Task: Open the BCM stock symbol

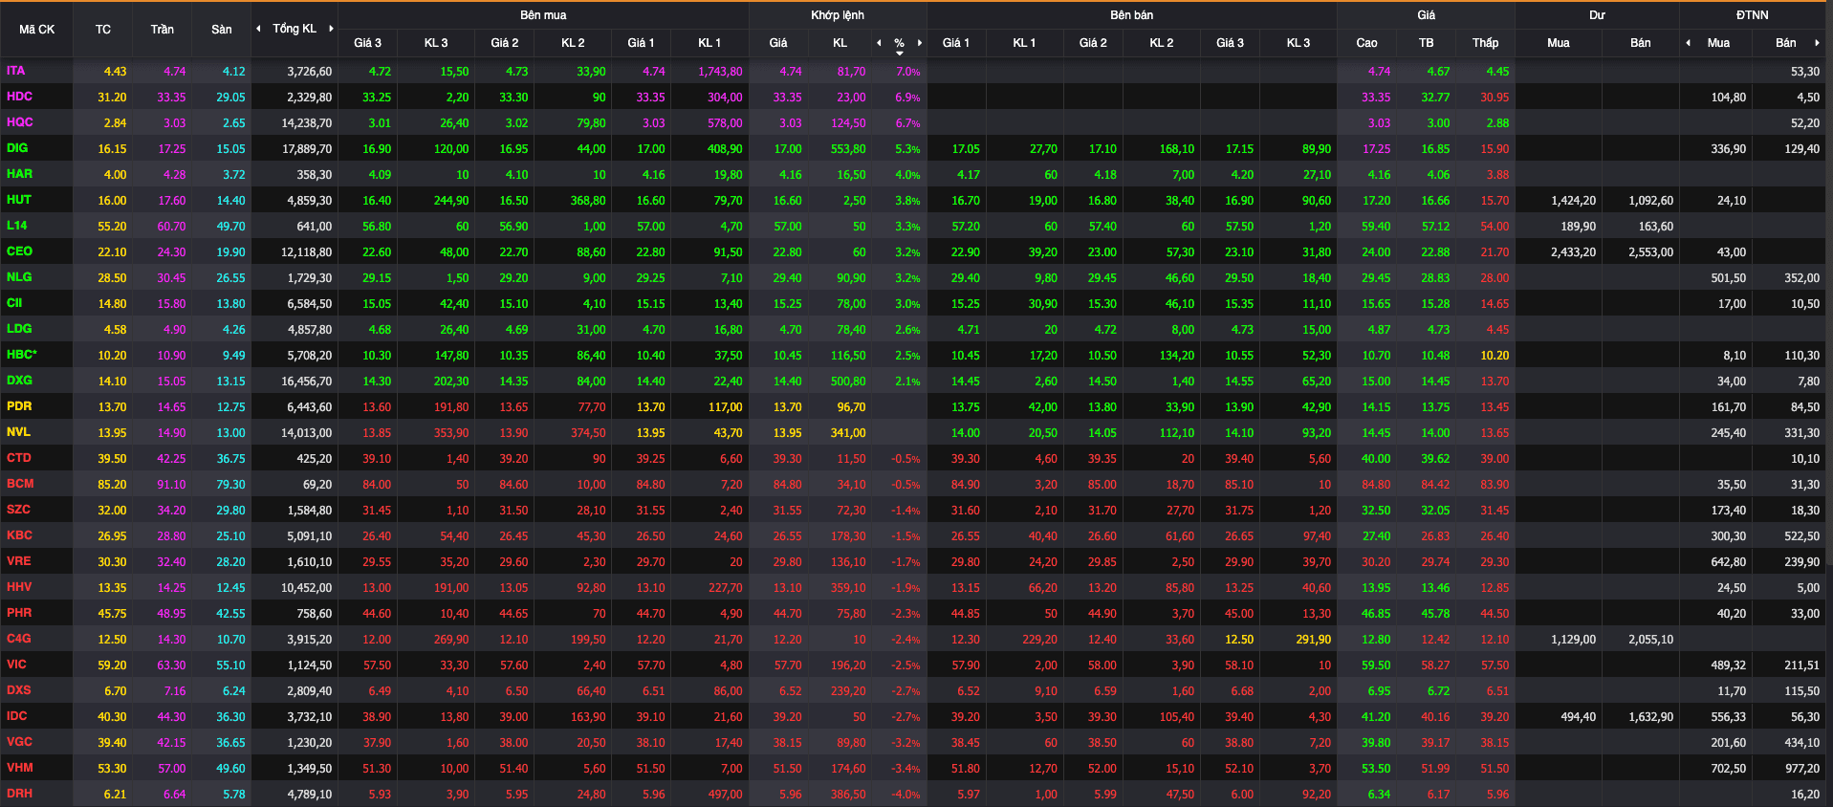Action: pyautogui.click(x=20, y=484)
